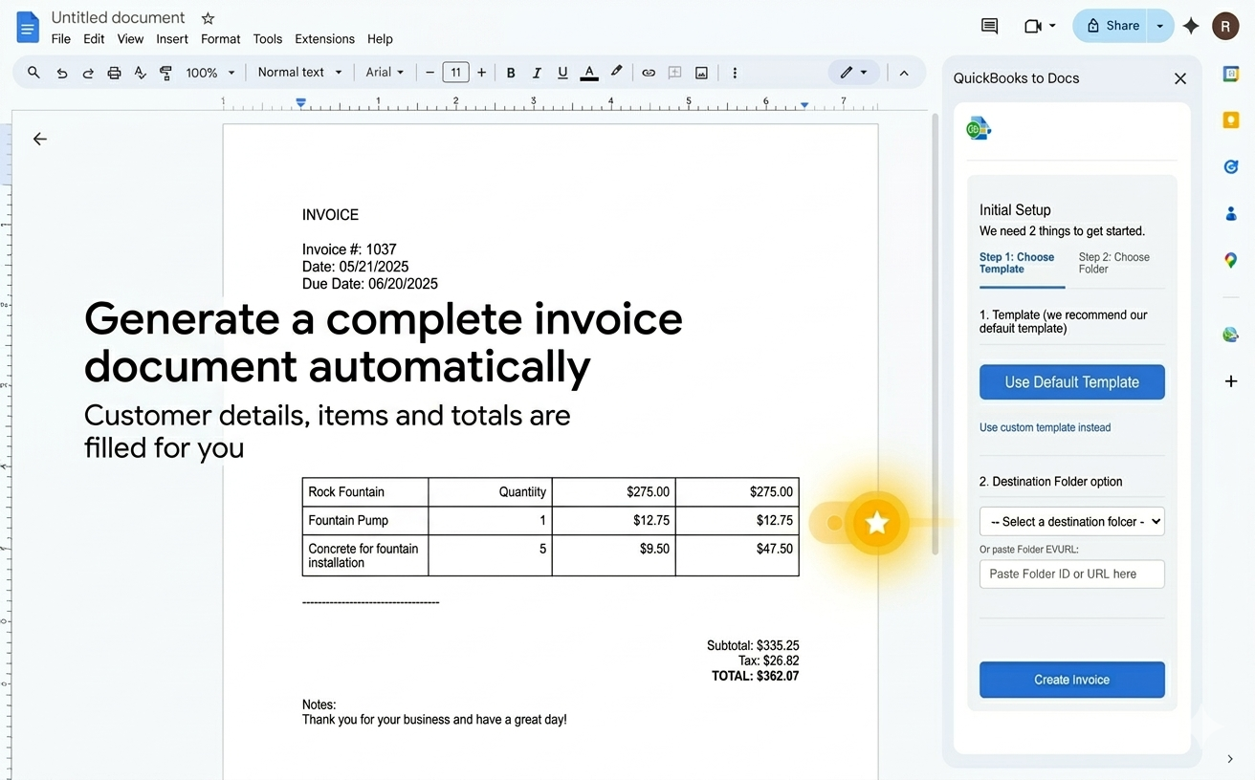The width and height of the screenshot is (1255, 780).
Task: Toggle underline formatting
Action: pyautogui.click(x=562, y=72)
